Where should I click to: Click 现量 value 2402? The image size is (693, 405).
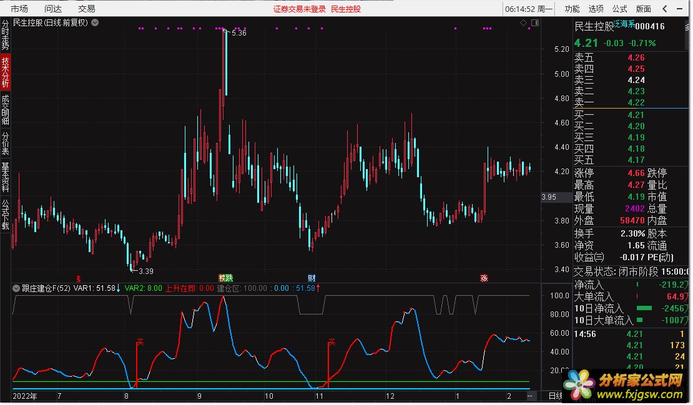pyautogui.click(x=635, y=208)
